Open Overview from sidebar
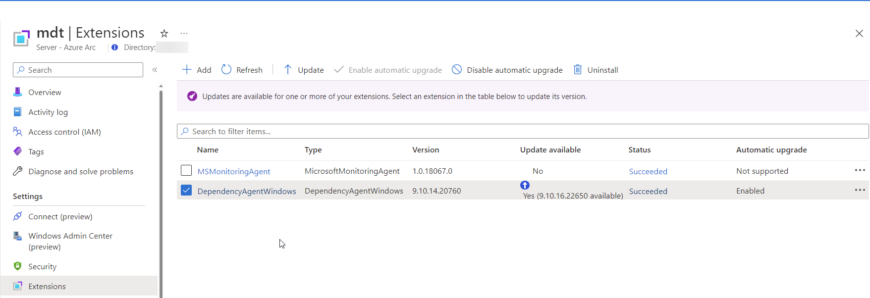870x298 pixels. tap(45, 92)
